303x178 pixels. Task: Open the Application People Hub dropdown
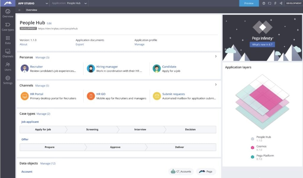[85, 3]
